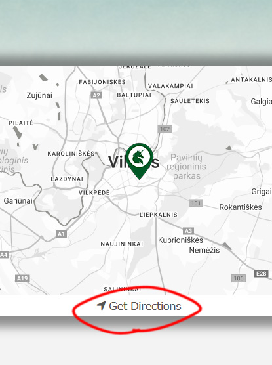The width and height of the screenshot is (272, 365).
Task: Click the A19 road shield
Action: click(x=22, y=278)
